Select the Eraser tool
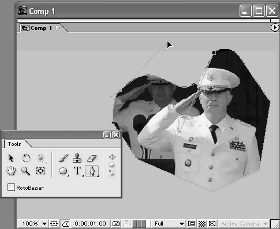This screenshot has width=280, height=229. pyautogui.click(x=92, y=158)
